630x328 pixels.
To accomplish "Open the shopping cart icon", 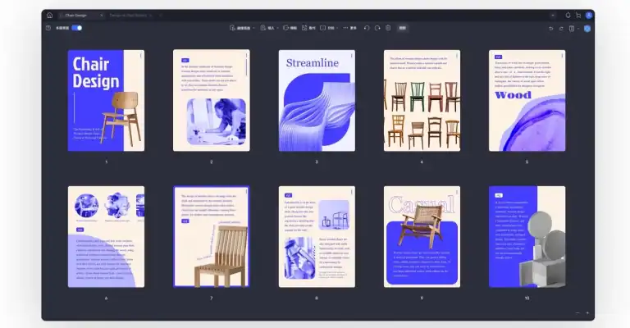I will pos(578,15).
